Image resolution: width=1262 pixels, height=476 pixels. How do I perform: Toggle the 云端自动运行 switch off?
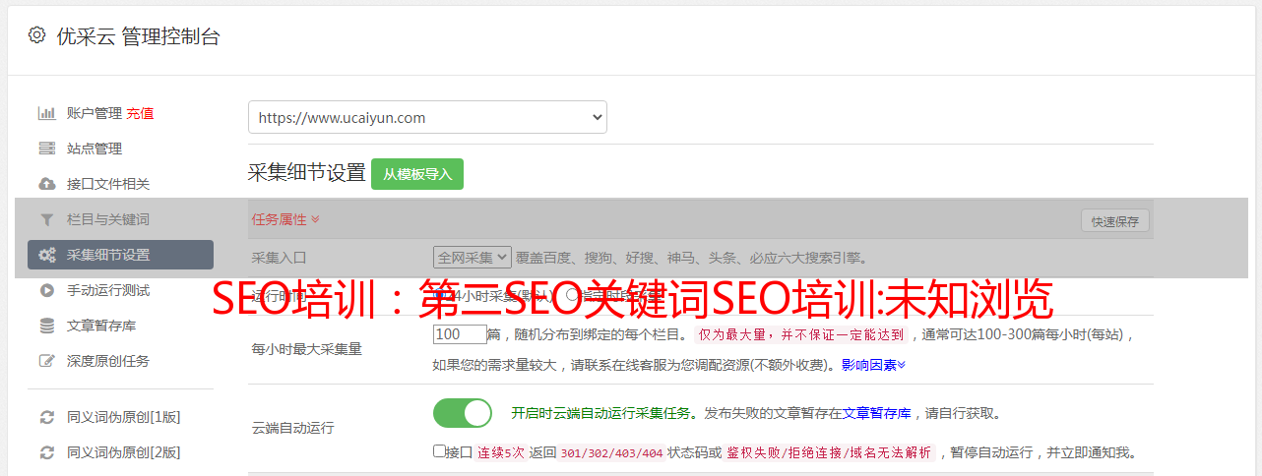click(463, 413)
